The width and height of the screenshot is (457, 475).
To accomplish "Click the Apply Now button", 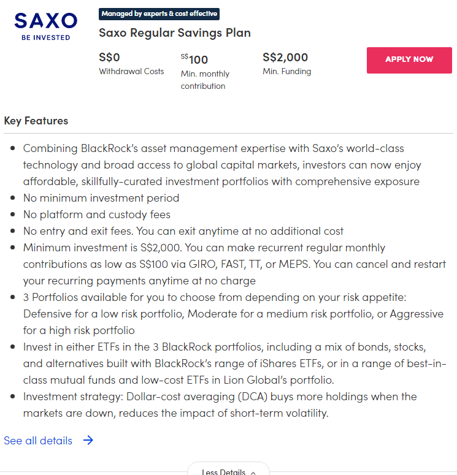I will click(409, 60).
